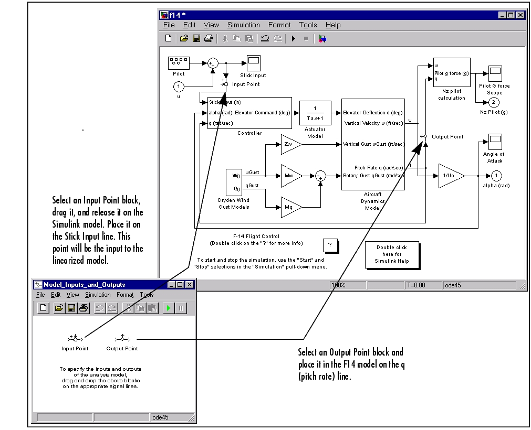
Task: Select the Dryden Wind Gust Models block
Action: tap(234, 182)
